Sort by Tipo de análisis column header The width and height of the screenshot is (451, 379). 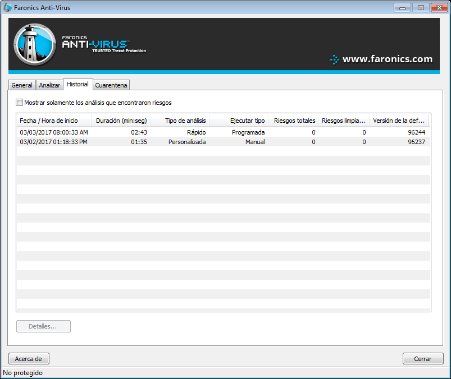(180, 121)
